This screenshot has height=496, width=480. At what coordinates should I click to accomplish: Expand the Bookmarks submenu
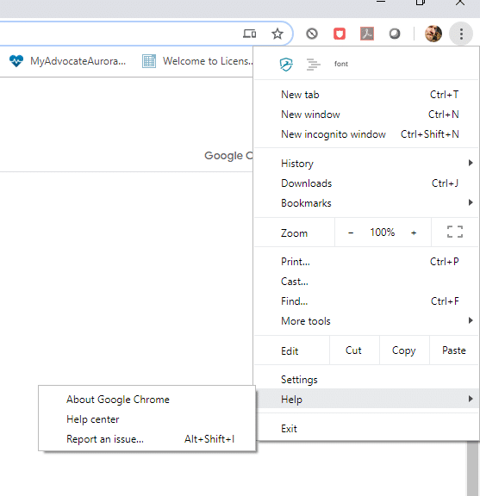(366, 202)
